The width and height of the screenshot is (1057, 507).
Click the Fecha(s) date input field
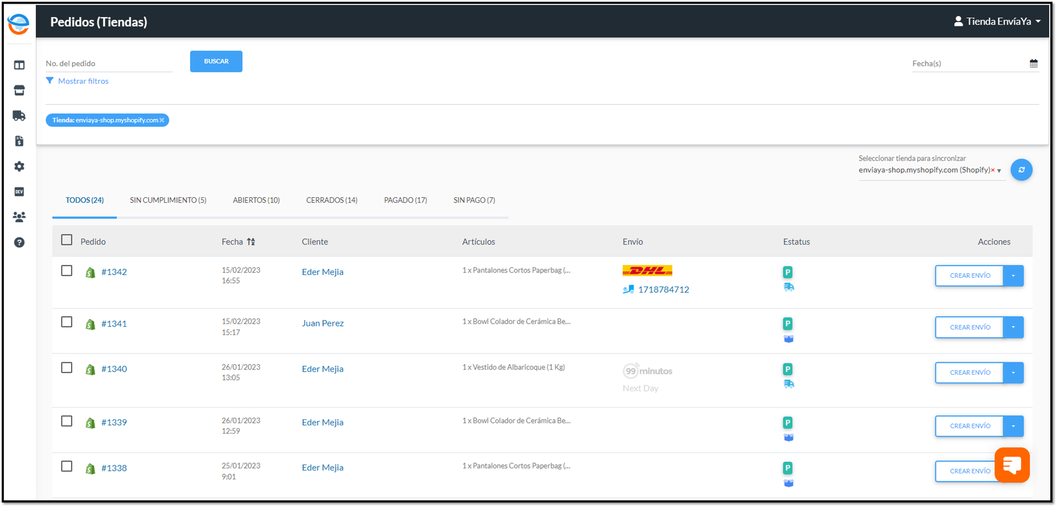point(970,63)
